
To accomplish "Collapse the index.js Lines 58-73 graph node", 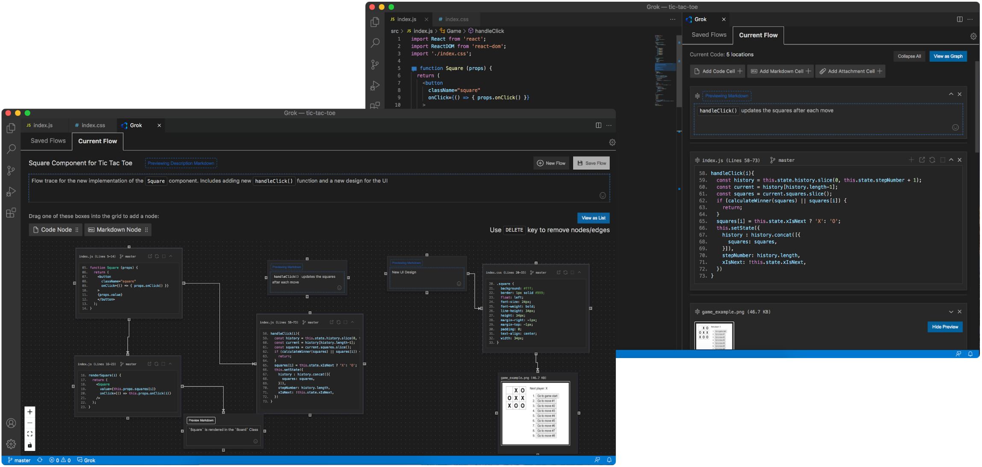I will (353, 322).
